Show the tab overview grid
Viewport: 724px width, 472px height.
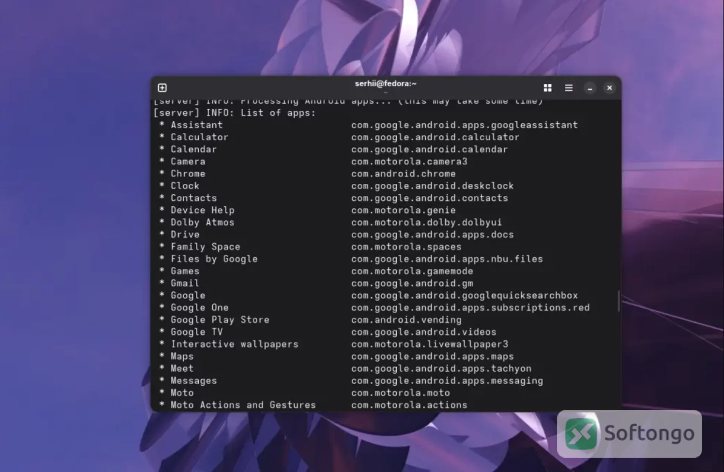point(548,88)
